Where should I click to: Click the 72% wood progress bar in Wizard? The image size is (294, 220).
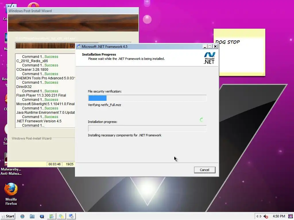[45, 46]
